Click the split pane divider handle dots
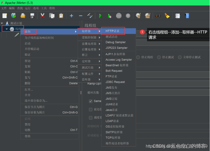 click(x=81, y=93)
